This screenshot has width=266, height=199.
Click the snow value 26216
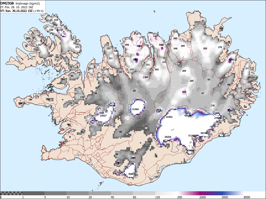click(x=168, y=137)
